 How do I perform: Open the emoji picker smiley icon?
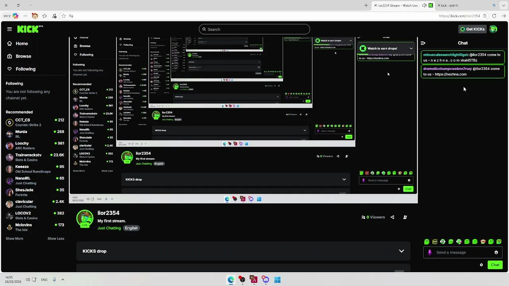click(496, 252)
